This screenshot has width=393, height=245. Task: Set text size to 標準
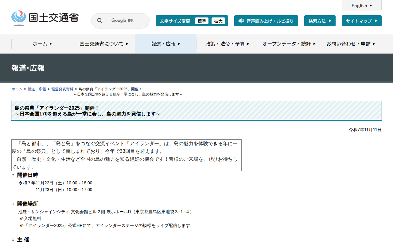pyautogui.click(x=202, y=21)
